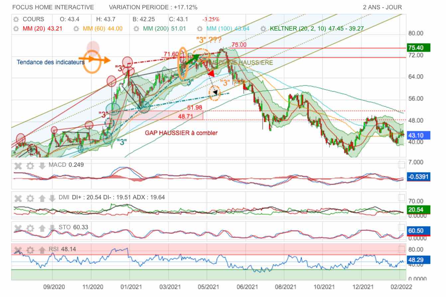Move MACD panel down
This screenshot has height=297, width=446.
42,165
